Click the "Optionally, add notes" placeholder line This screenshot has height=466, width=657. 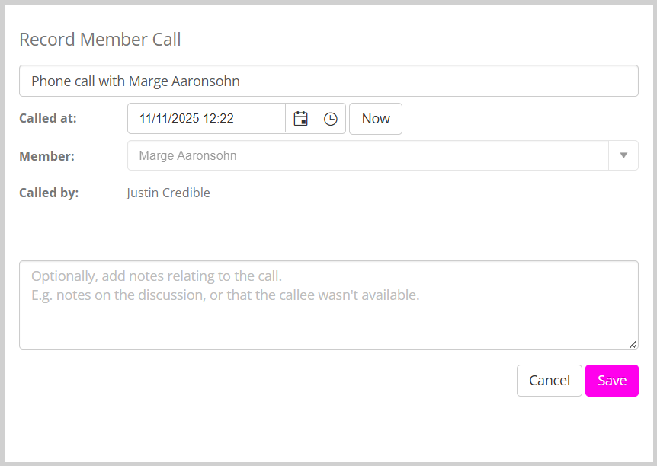(157, 276)
